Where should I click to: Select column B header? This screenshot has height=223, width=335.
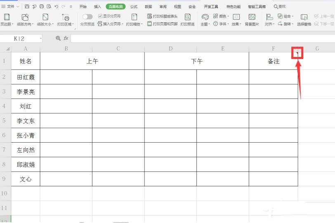(x=66, y=49)
